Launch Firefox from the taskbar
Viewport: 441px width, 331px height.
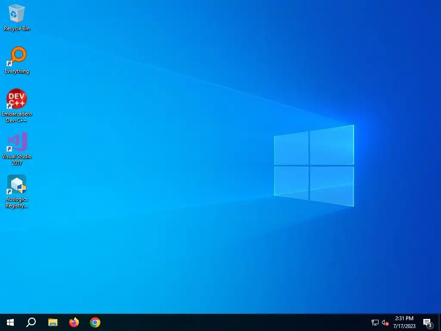pos(74,322)
